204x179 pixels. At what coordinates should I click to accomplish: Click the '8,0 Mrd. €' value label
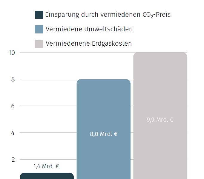point(104,134)
